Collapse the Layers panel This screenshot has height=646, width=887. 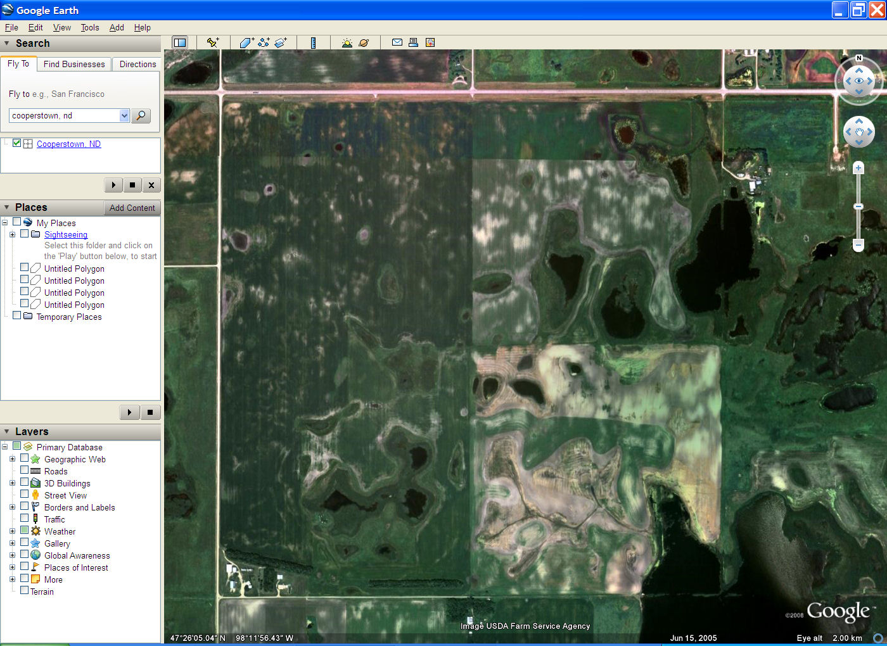click(7, 431)
